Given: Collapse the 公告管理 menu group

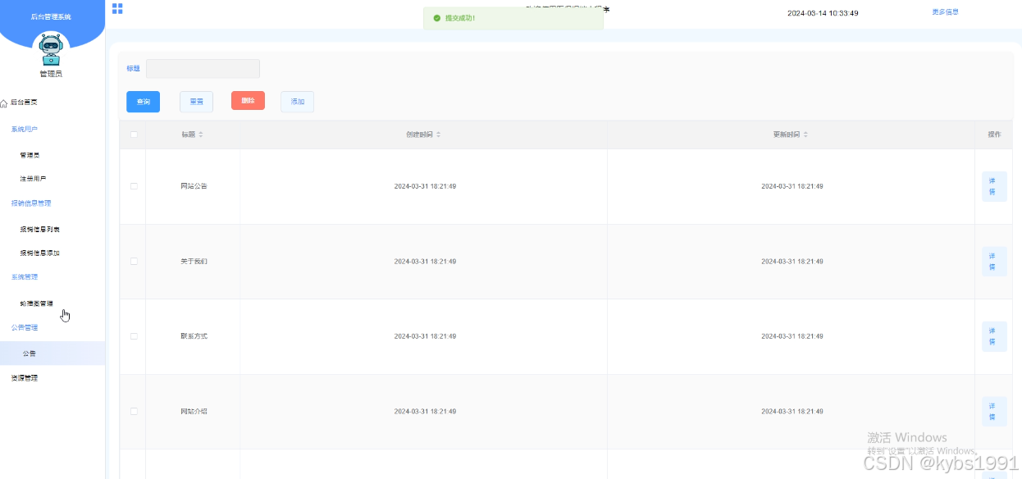Looking at the screenshot, I should pos(25,327).
